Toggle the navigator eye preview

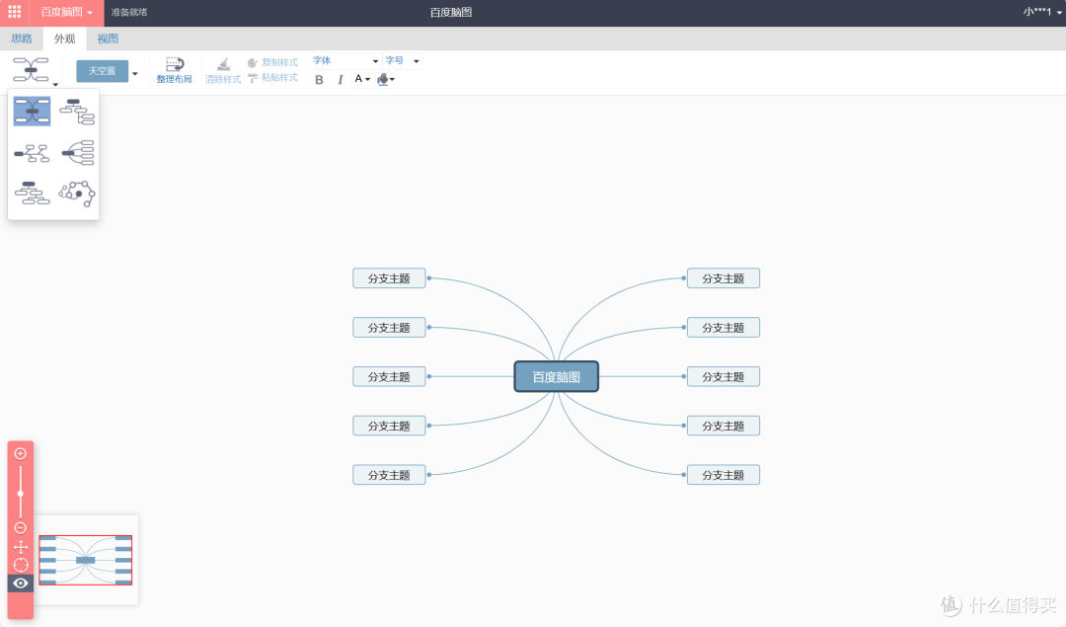(x=21, y=584)
